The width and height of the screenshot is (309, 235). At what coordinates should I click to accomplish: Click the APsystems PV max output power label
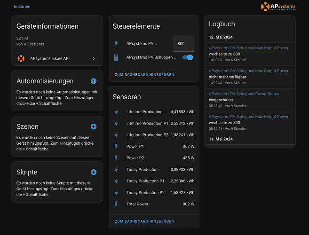(142, 44)
